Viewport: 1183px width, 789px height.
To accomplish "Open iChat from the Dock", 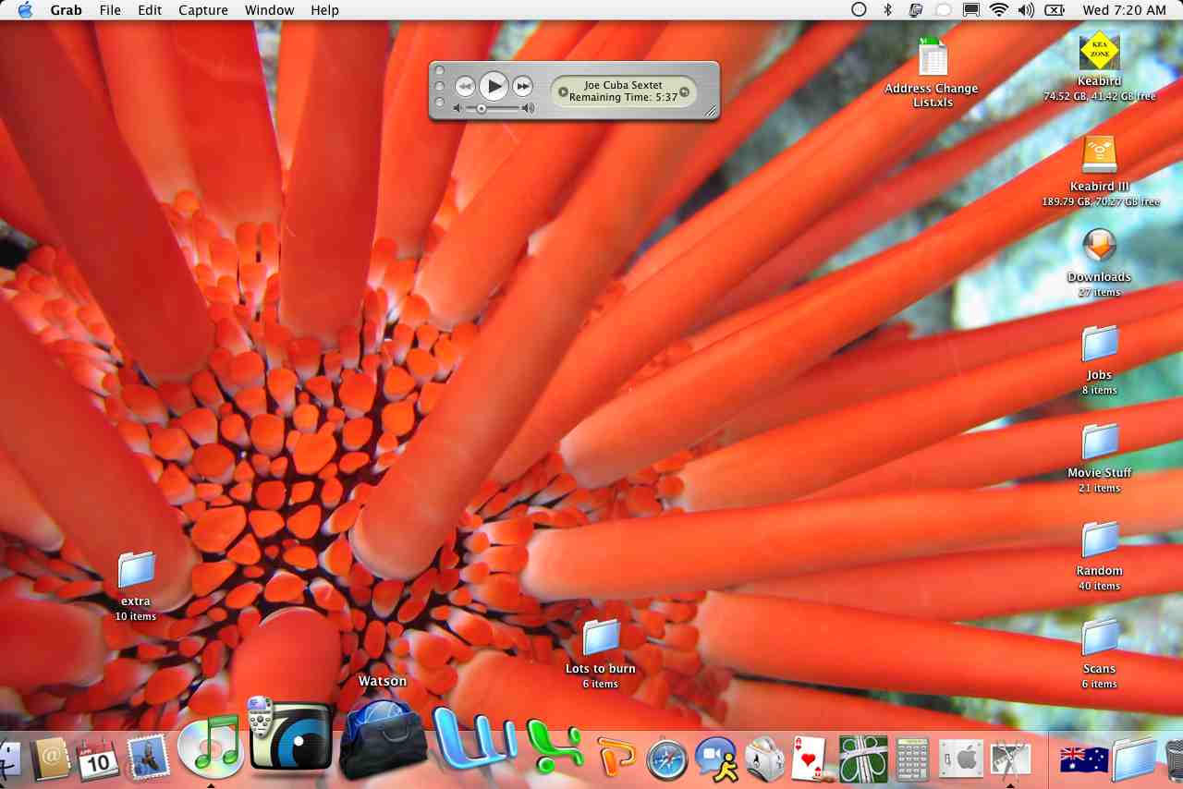I will coord(716,759).
